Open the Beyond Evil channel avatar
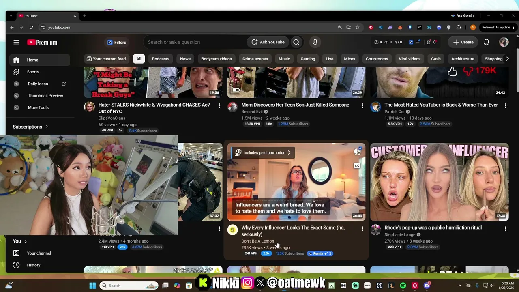The height and width of the screenshot is (292, 519). (232, 107)
